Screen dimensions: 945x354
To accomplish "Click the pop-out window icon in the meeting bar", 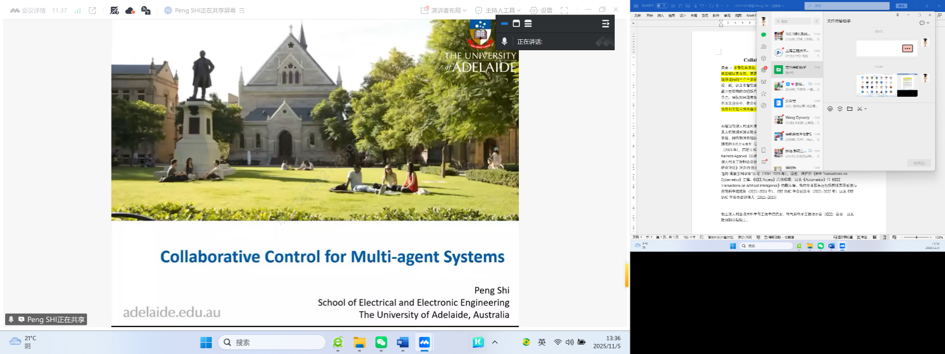I will [93, 10].
